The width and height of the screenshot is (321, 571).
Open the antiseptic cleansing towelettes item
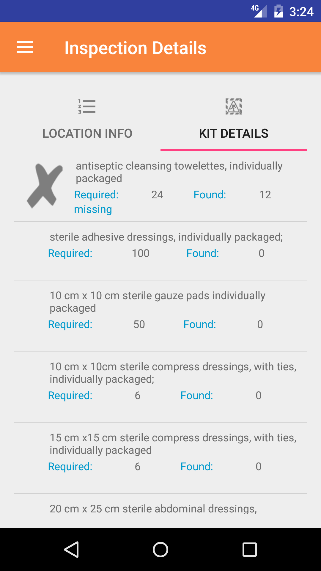(x=179, y=172)
